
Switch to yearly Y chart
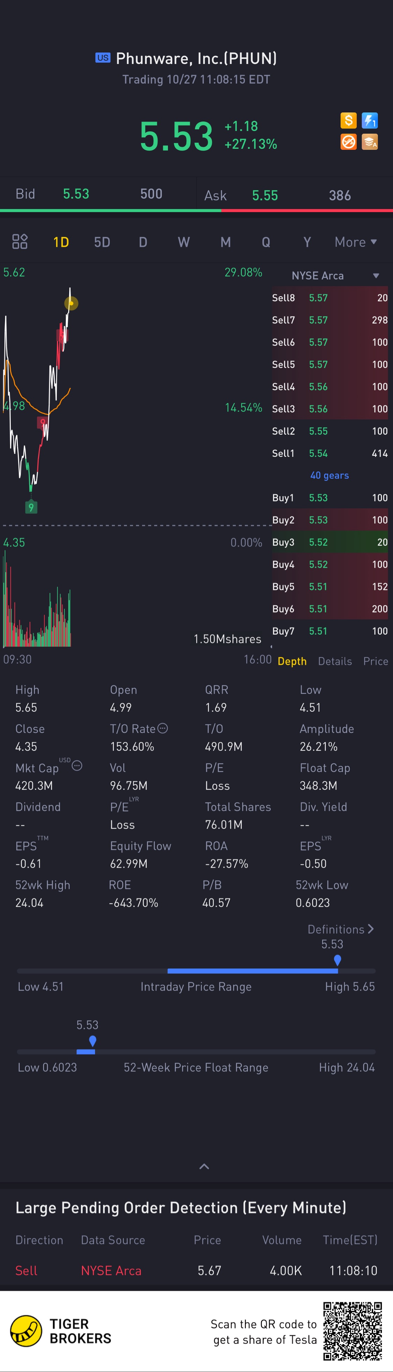[x=307, y=242]
